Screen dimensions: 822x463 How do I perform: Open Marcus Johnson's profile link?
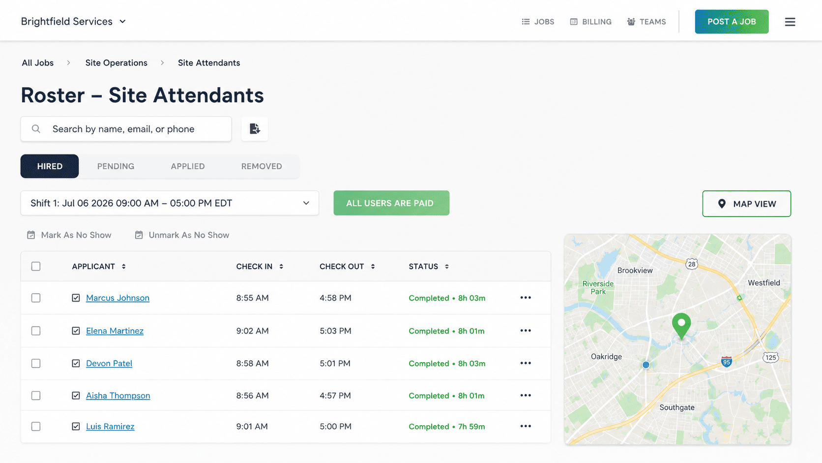(x=117, y=298)
